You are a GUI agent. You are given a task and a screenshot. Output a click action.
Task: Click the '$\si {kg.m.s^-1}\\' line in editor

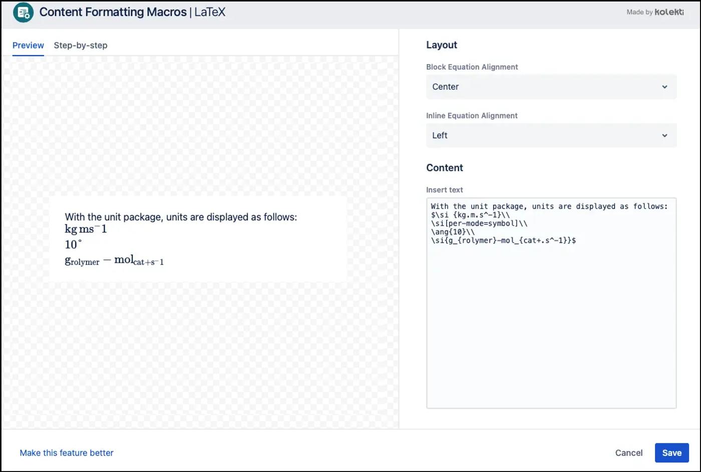tap(470, 215)
